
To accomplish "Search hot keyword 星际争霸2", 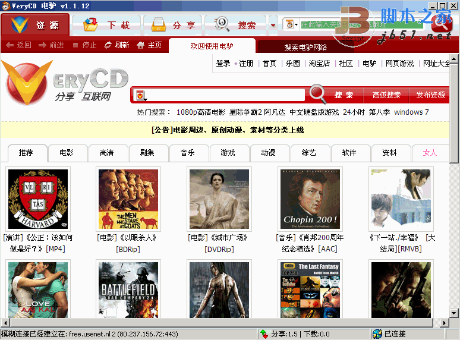I will (x=245, y=112).
